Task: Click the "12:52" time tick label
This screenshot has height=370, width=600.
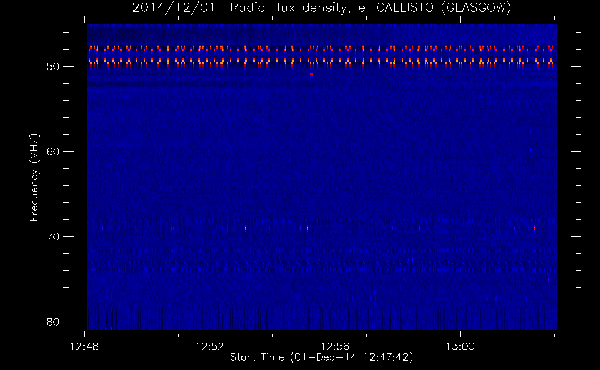Action: [210, 347]
